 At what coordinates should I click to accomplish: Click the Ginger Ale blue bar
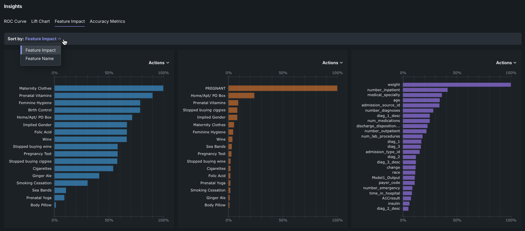[77, 176]
